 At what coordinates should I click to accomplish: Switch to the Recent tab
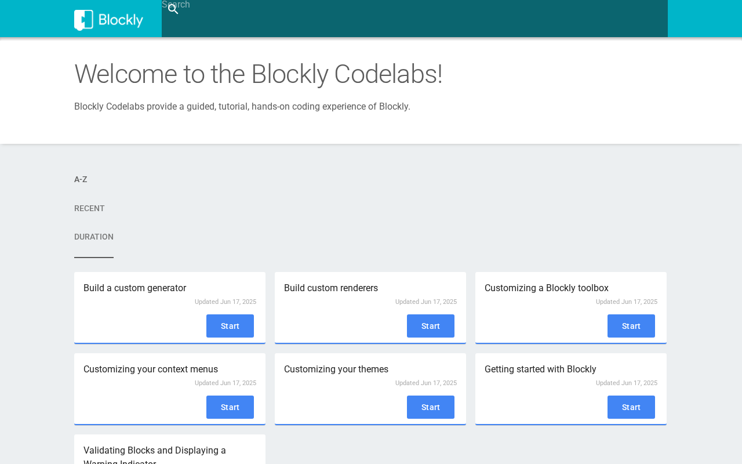(x=89, y=208)
